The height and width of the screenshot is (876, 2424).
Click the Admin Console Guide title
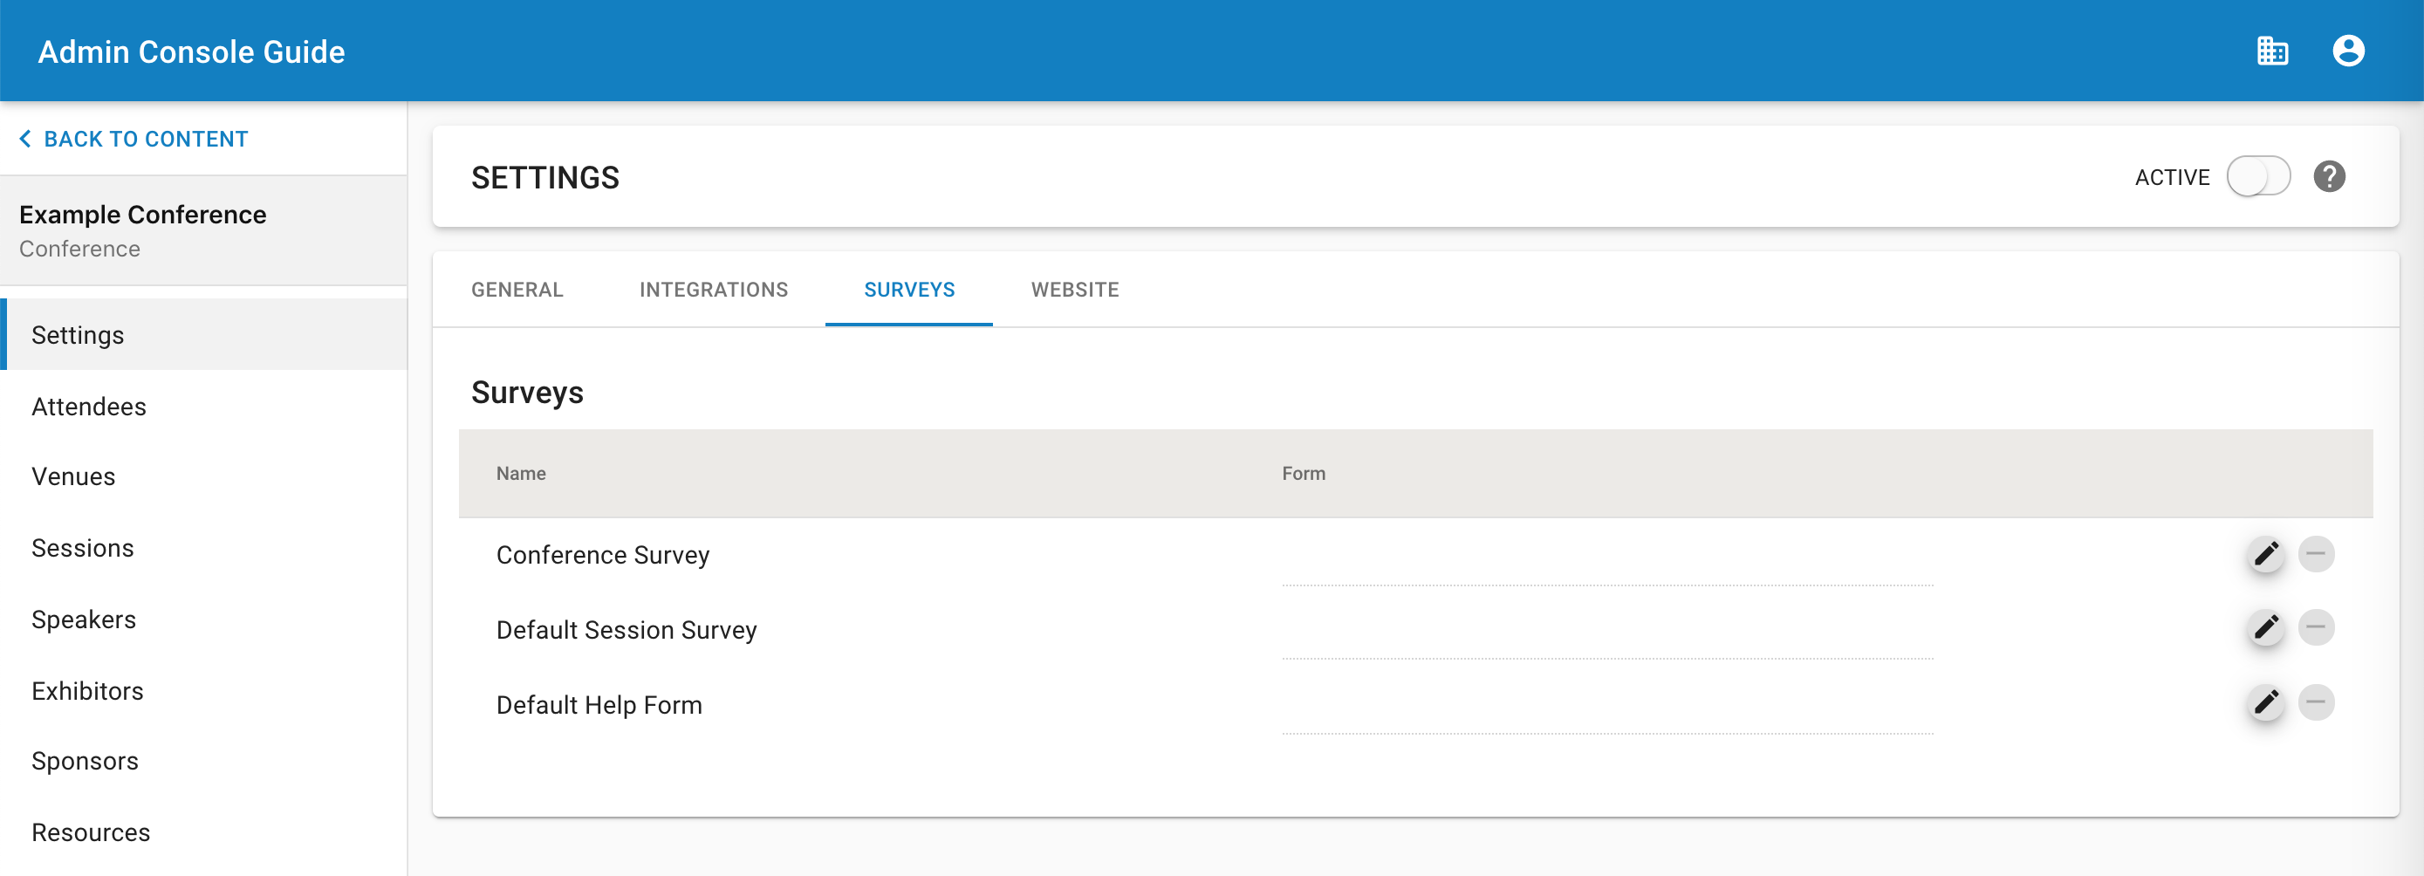click(x=191, y=51)
